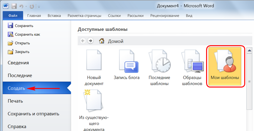This screenshot has width=254, height=131.
Task: Switch to the Вставка ribbon tab
Action: pyautogui.click(x=54, y=16)
